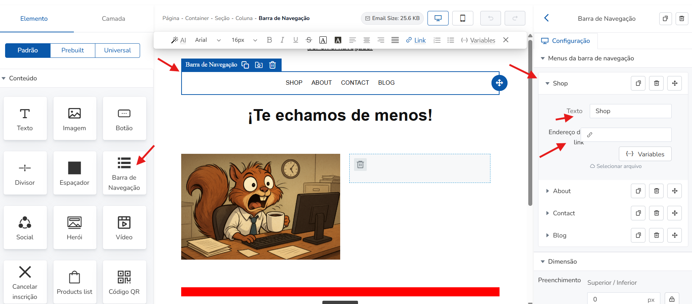The image size is (692, 304).
Task: Add a Botão content block
Action: pos(124,119)
